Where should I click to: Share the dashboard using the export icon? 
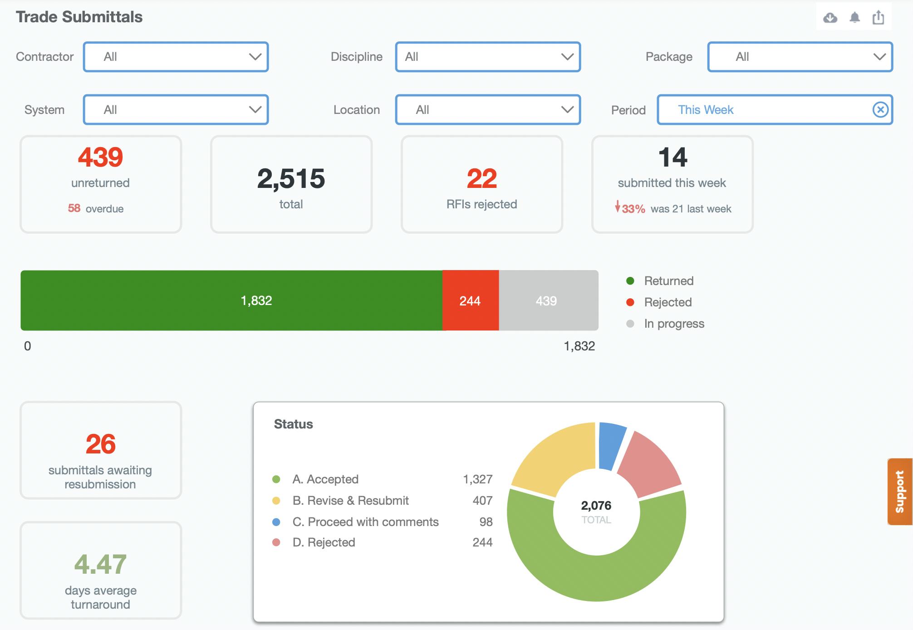[879, 18]
